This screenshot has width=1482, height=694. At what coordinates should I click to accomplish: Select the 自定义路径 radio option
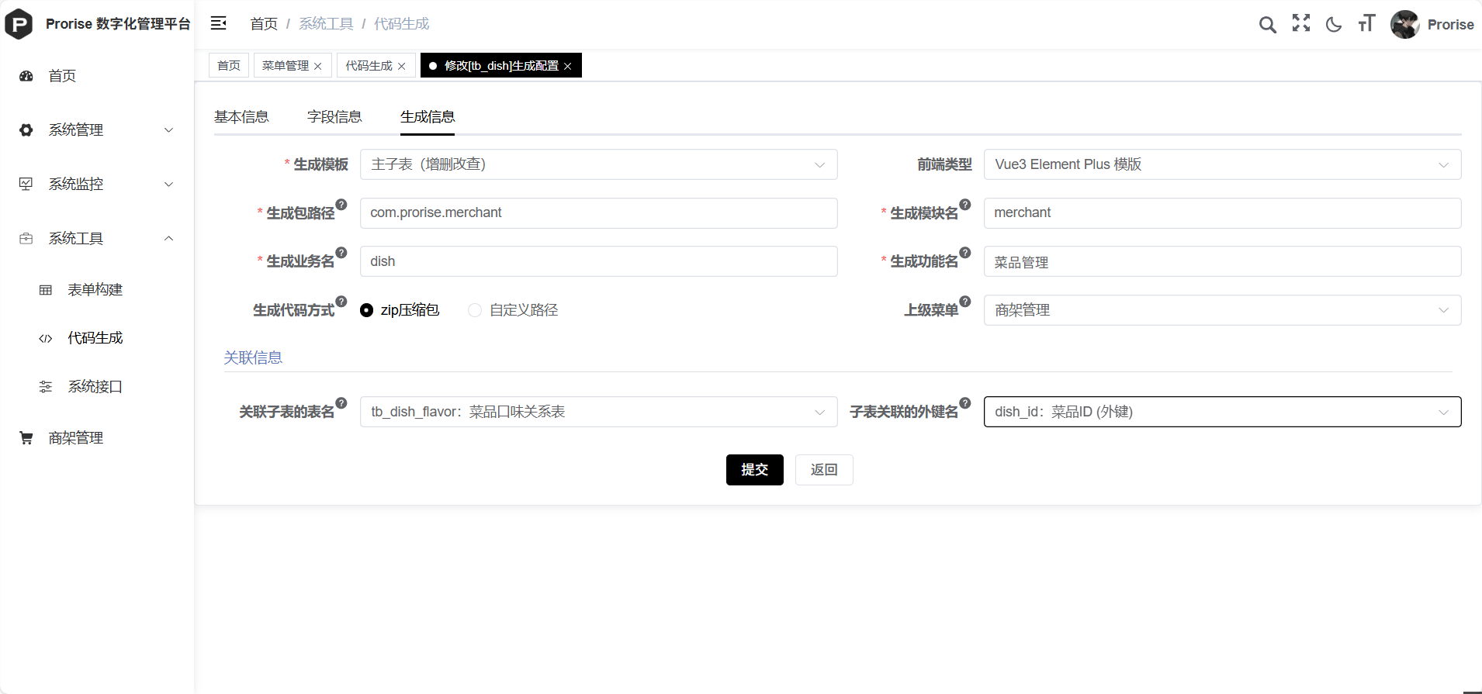pyautogui.click(x=475, y=310)
